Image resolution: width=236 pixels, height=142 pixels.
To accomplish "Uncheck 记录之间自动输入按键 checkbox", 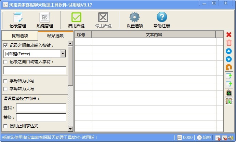I will click(x=5, y=45).
